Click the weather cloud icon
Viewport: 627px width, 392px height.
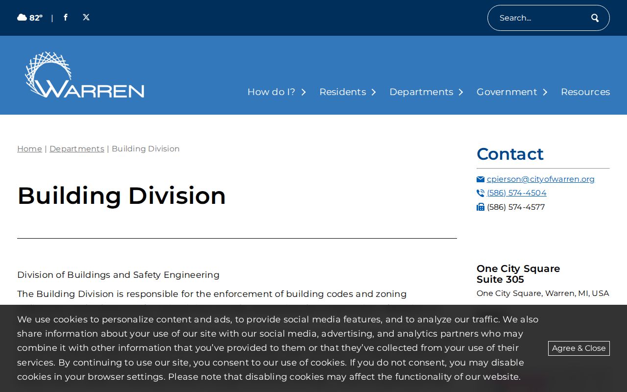(x=22, y=18)
